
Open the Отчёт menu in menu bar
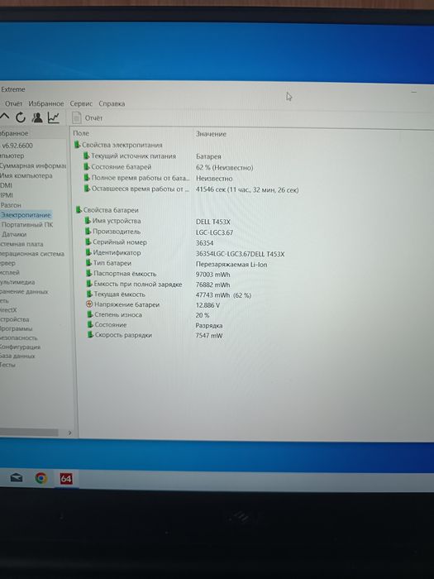(x=14, y=103)
